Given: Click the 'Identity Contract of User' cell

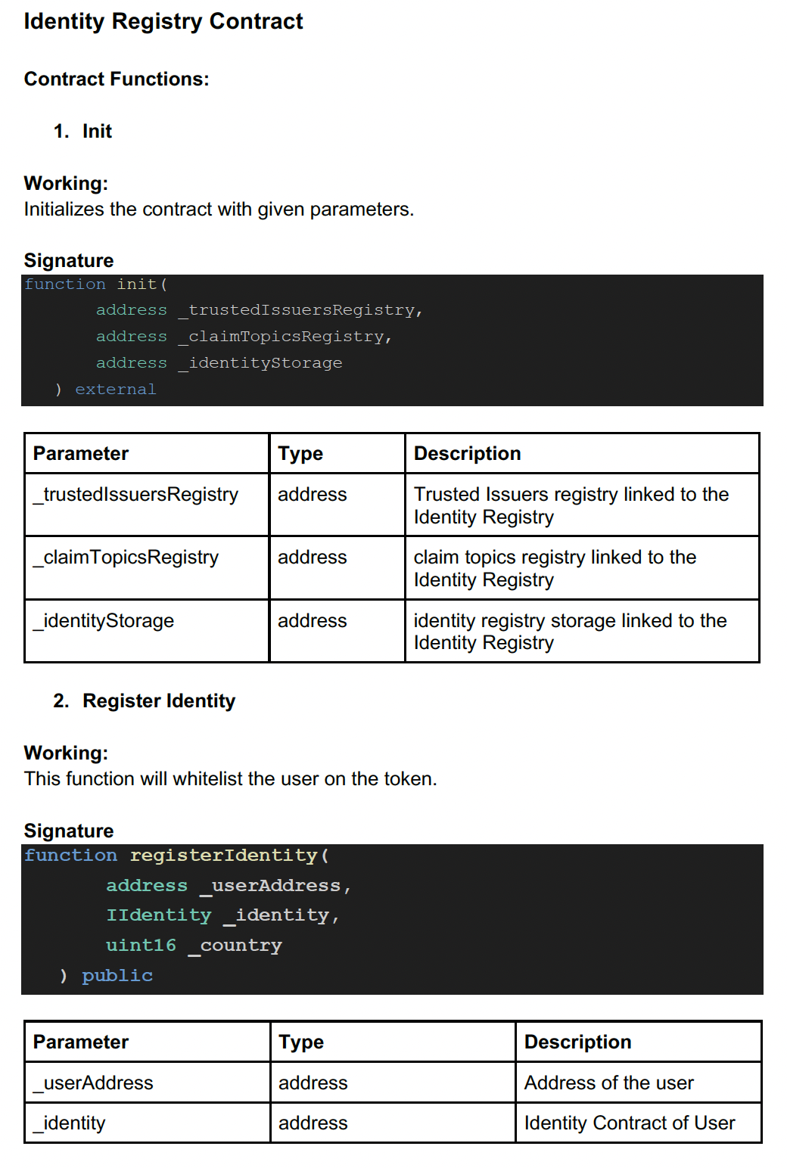Looking at the screenshot, I should click(x=630, y=1123).
